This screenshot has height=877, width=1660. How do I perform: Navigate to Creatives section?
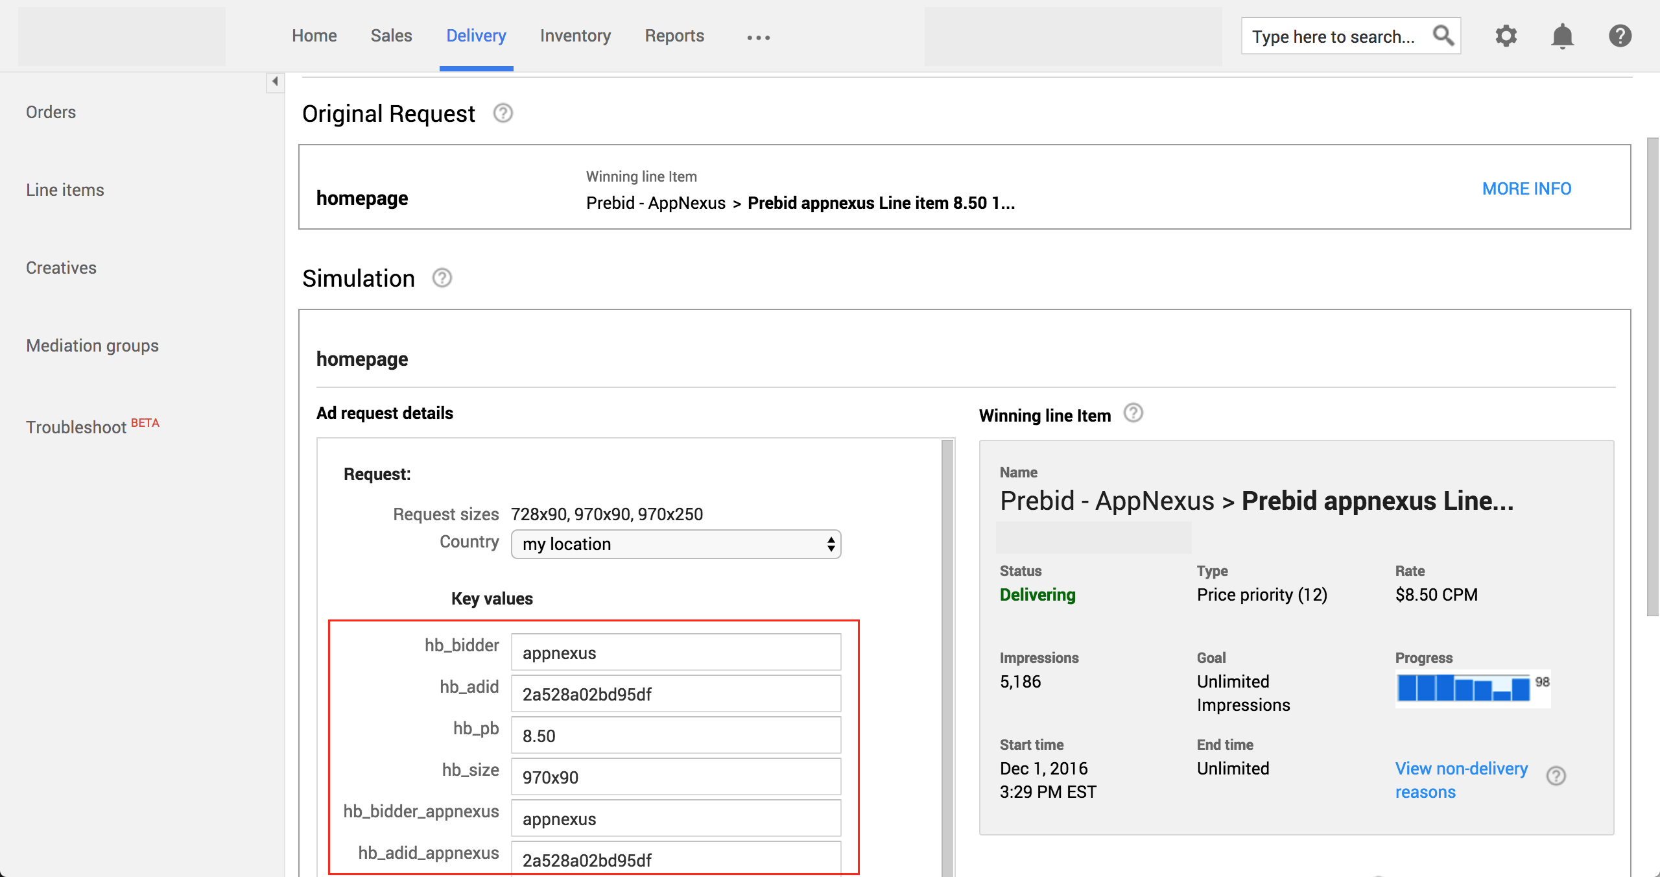click(x=60, y=267)
